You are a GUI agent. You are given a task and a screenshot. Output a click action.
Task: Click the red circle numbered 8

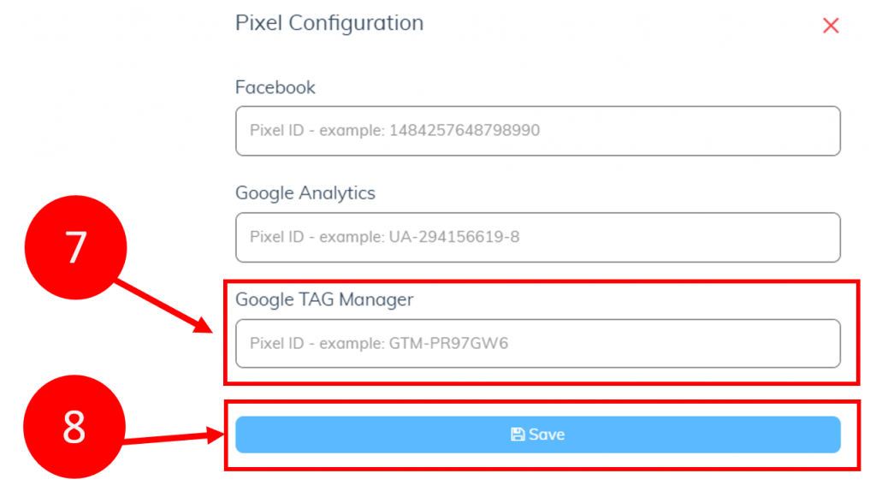[x=74, y=427]
